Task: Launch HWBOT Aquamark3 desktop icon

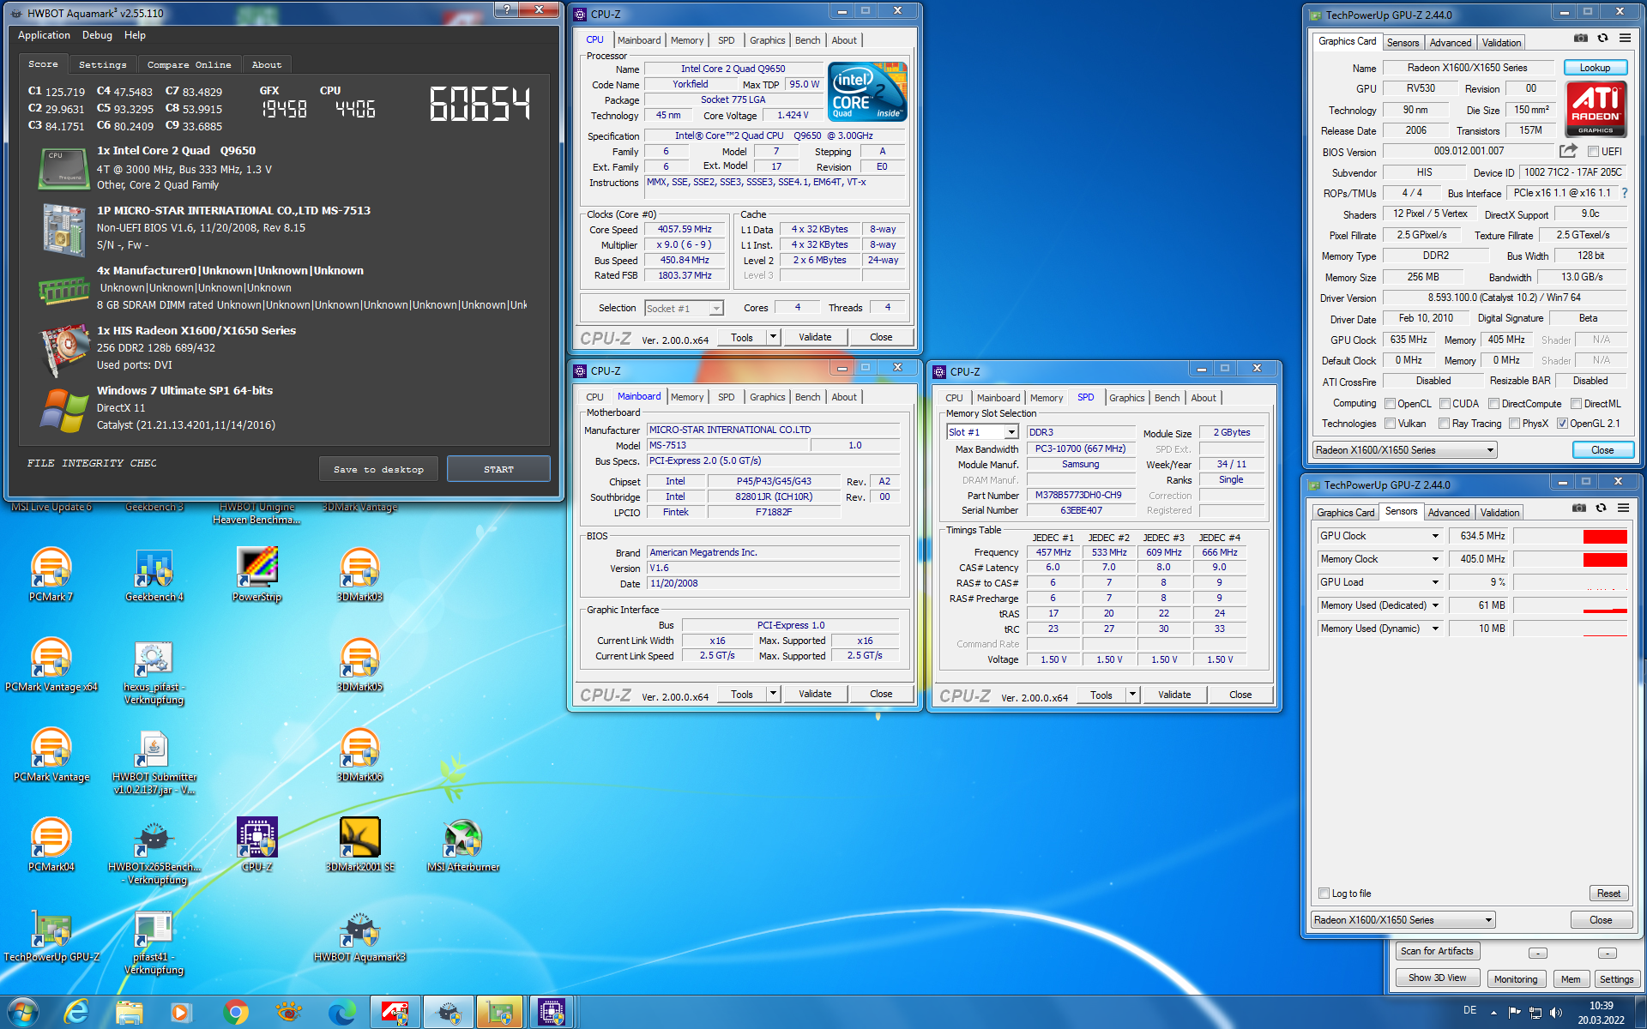Action: [x=359, y=935]
